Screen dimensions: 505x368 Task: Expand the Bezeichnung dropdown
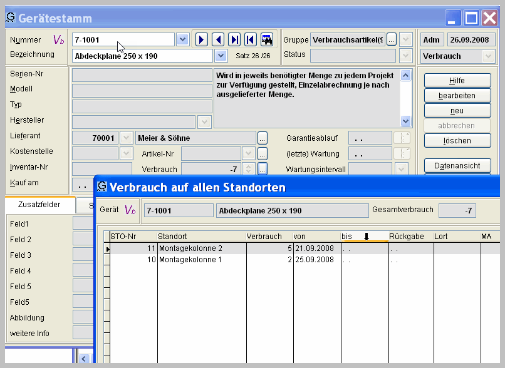click(221, 55)
